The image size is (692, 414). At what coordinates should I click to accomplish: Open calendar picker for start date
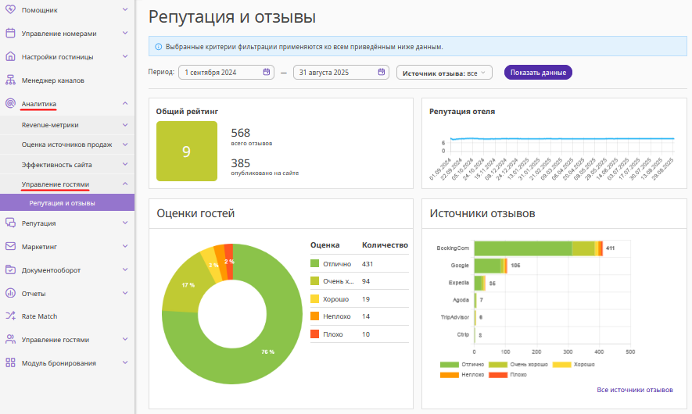point(267,72)
